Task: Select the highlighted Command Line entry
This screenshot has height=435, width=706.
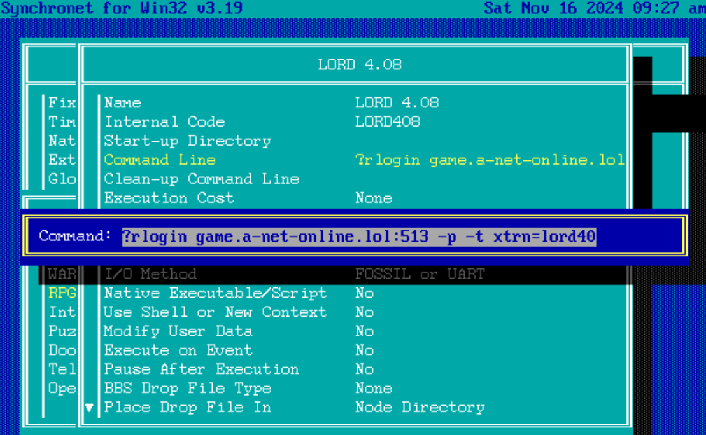Action: click(x=160, y=160)
